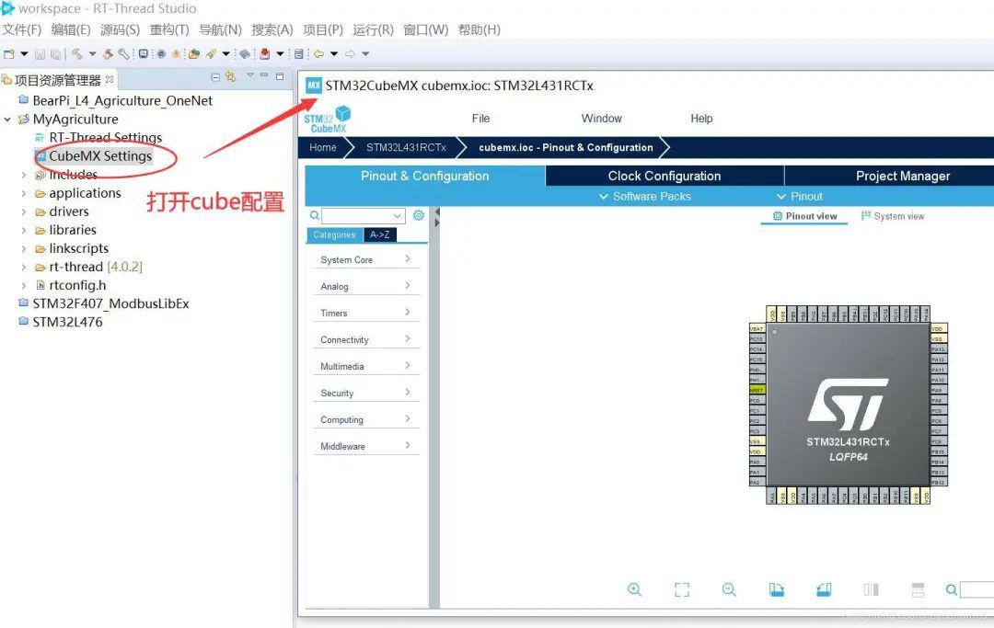Viewport: 994px width, 628px height.
Task: Switch to System view
Action: [893, 216]
